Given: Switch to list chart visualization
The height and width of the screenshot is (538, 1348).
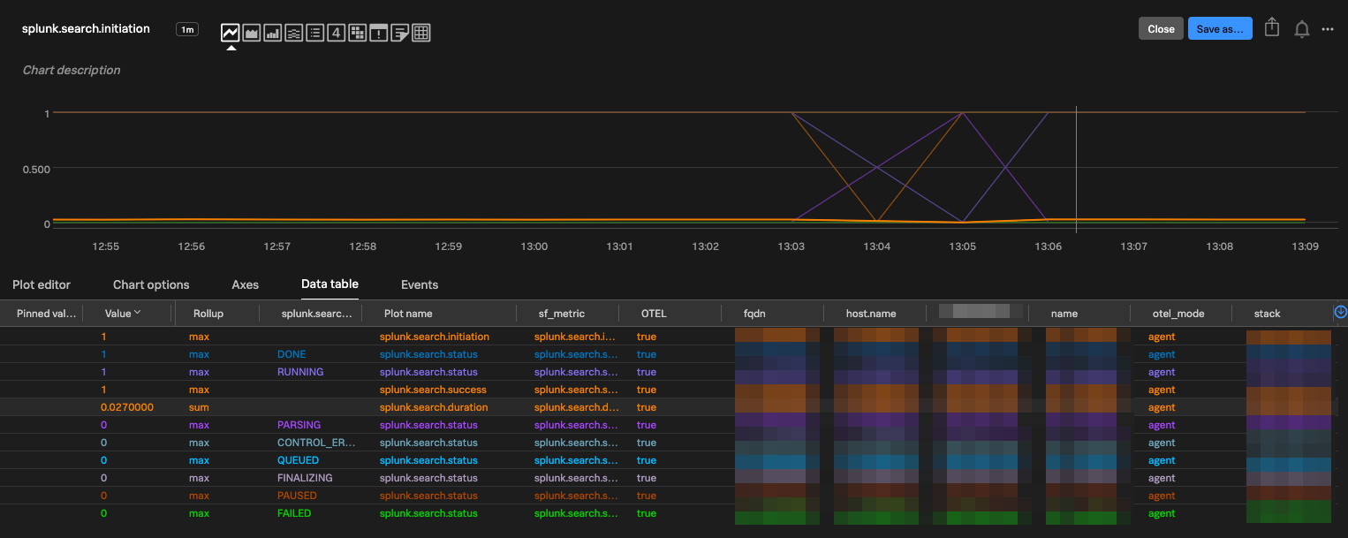Looking at the screenshot, I should pos(315,33).
